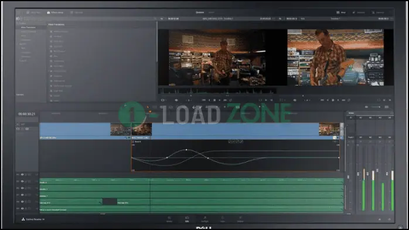Go to last frame in timeline viewer
Viewport: 409px width, 230px height.
tap(343, 100)
